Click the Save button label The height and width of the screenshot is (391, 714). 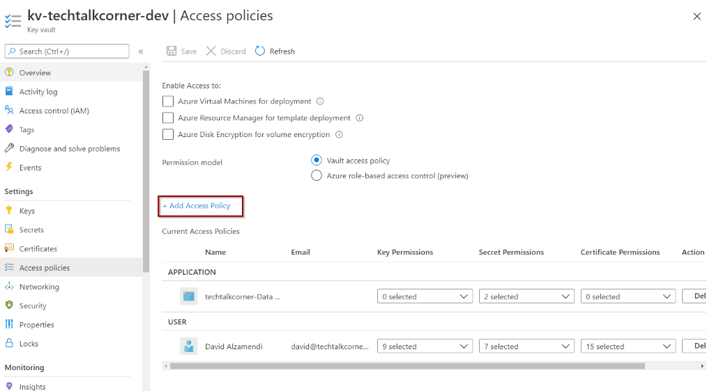[x=188, y=51]
